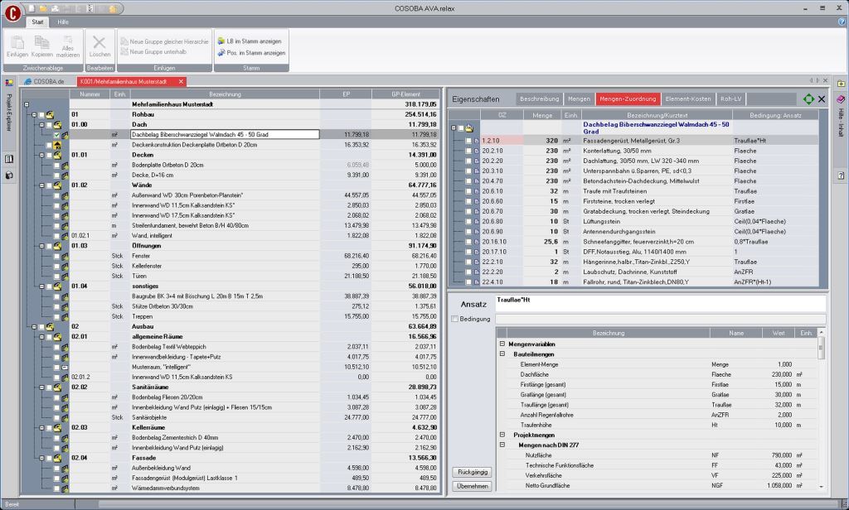Click the Löschen delete icon
The width and height of the screenshot is (849, 510).
point(99,42)
